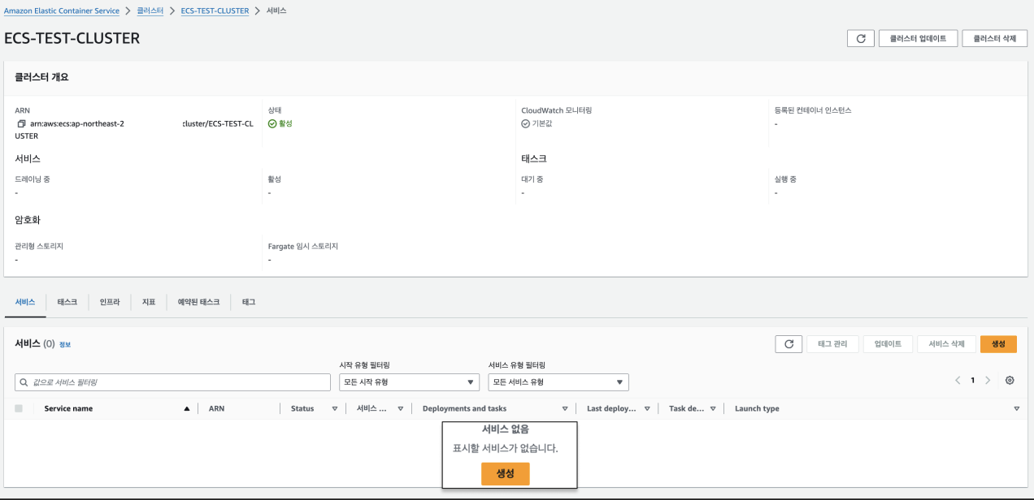Go to the previous page with left chevron
The image size is (1034, 500).
tap(958, 380)
